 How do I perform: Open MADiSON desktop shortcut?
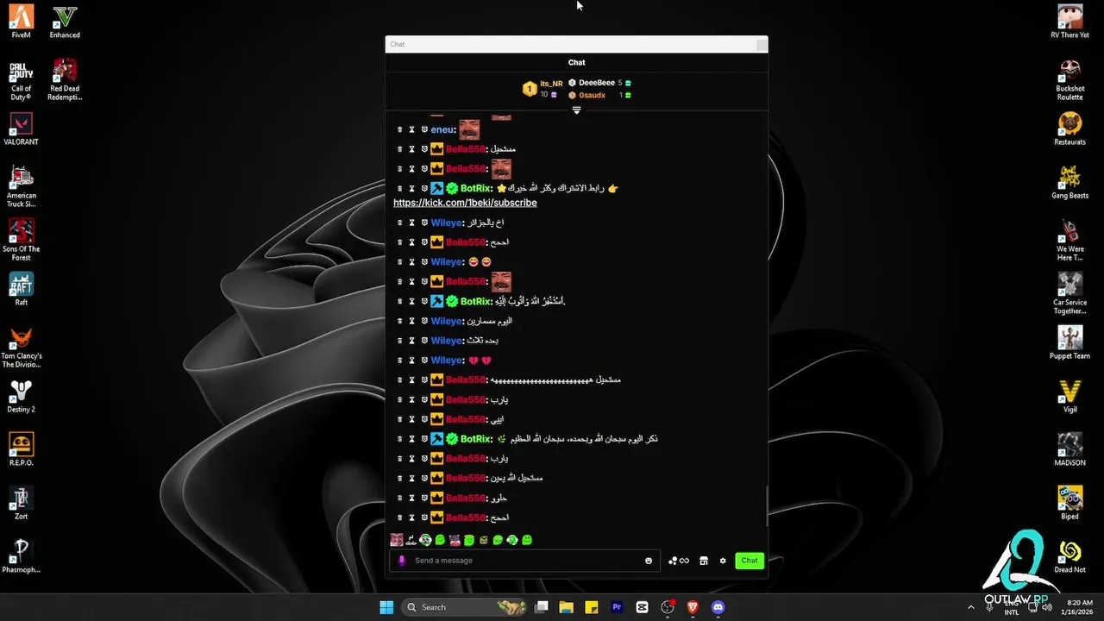pyautogui.click(x=1070, y=449)
